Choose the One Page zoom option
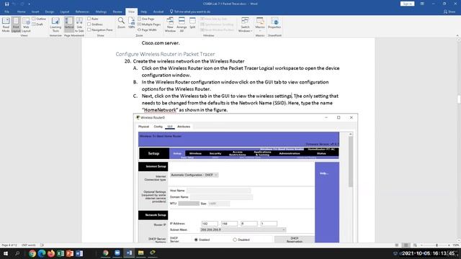Screen dimensions: 461x259 point(146,19)
